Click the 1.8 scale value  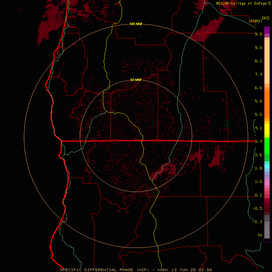click(x=258, y=168)
